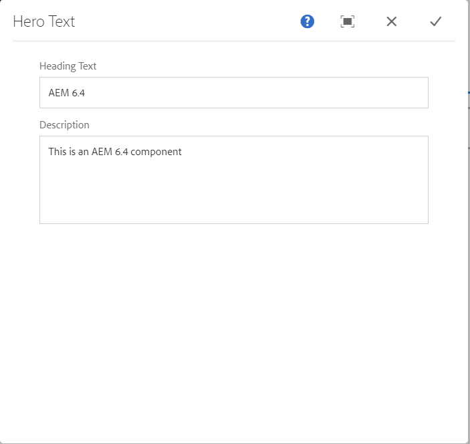The image size is (470, 444).
Task: Click the "Hero Text" dialog title
Action: pos(44,21)
